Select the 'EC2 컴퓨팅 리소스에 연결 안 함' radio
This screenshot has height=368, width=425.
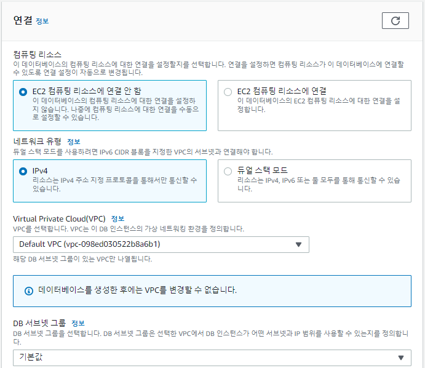pos(23,92)
